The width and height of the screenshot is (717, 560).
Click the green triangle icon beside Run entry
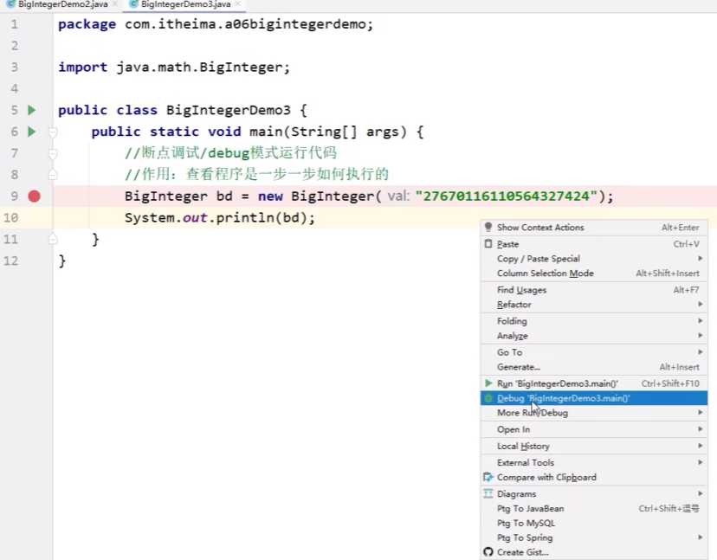coord(489,383)
